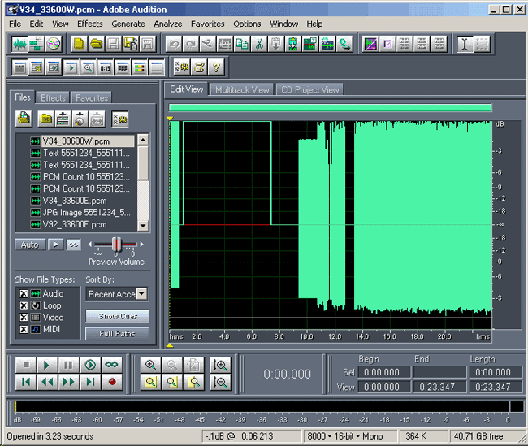
Task: Click Play to End circled-arrow button
Action: [x=90, y=365]
